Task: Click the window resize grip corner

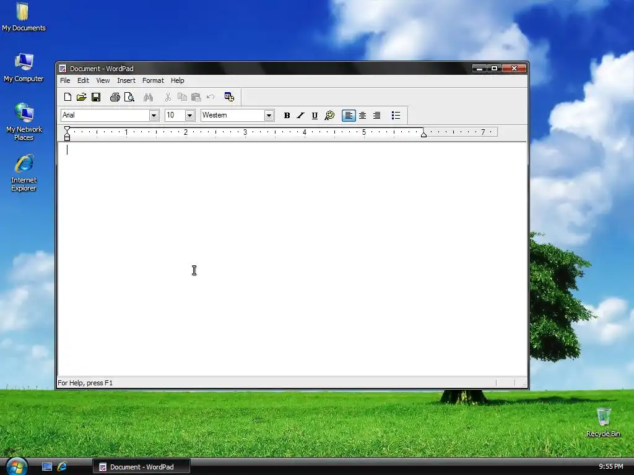Action: [x=524, y=384]
